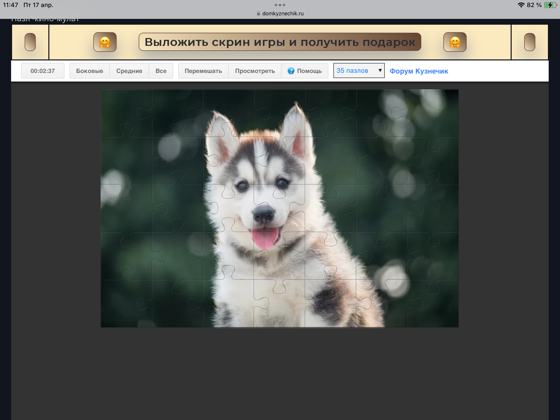Tap the lock icon in address bar
Image resolution: width=560 pixels, height=420 pixels.
pyautogui.click(x=258, y=13)
